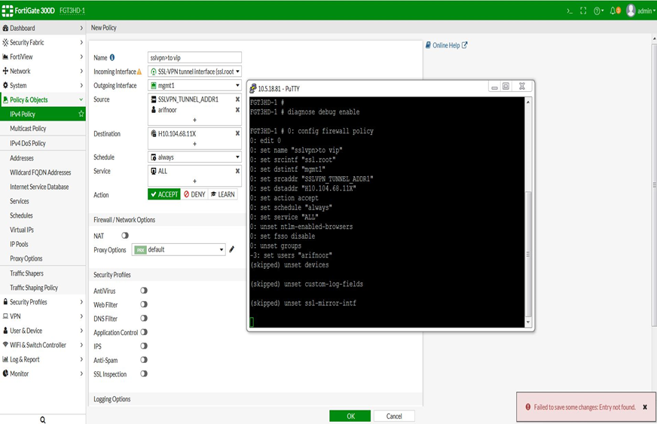
Task: Remove SSLVPN_TUNNEL_ADDR1 from Source
Action: [237, 99]
